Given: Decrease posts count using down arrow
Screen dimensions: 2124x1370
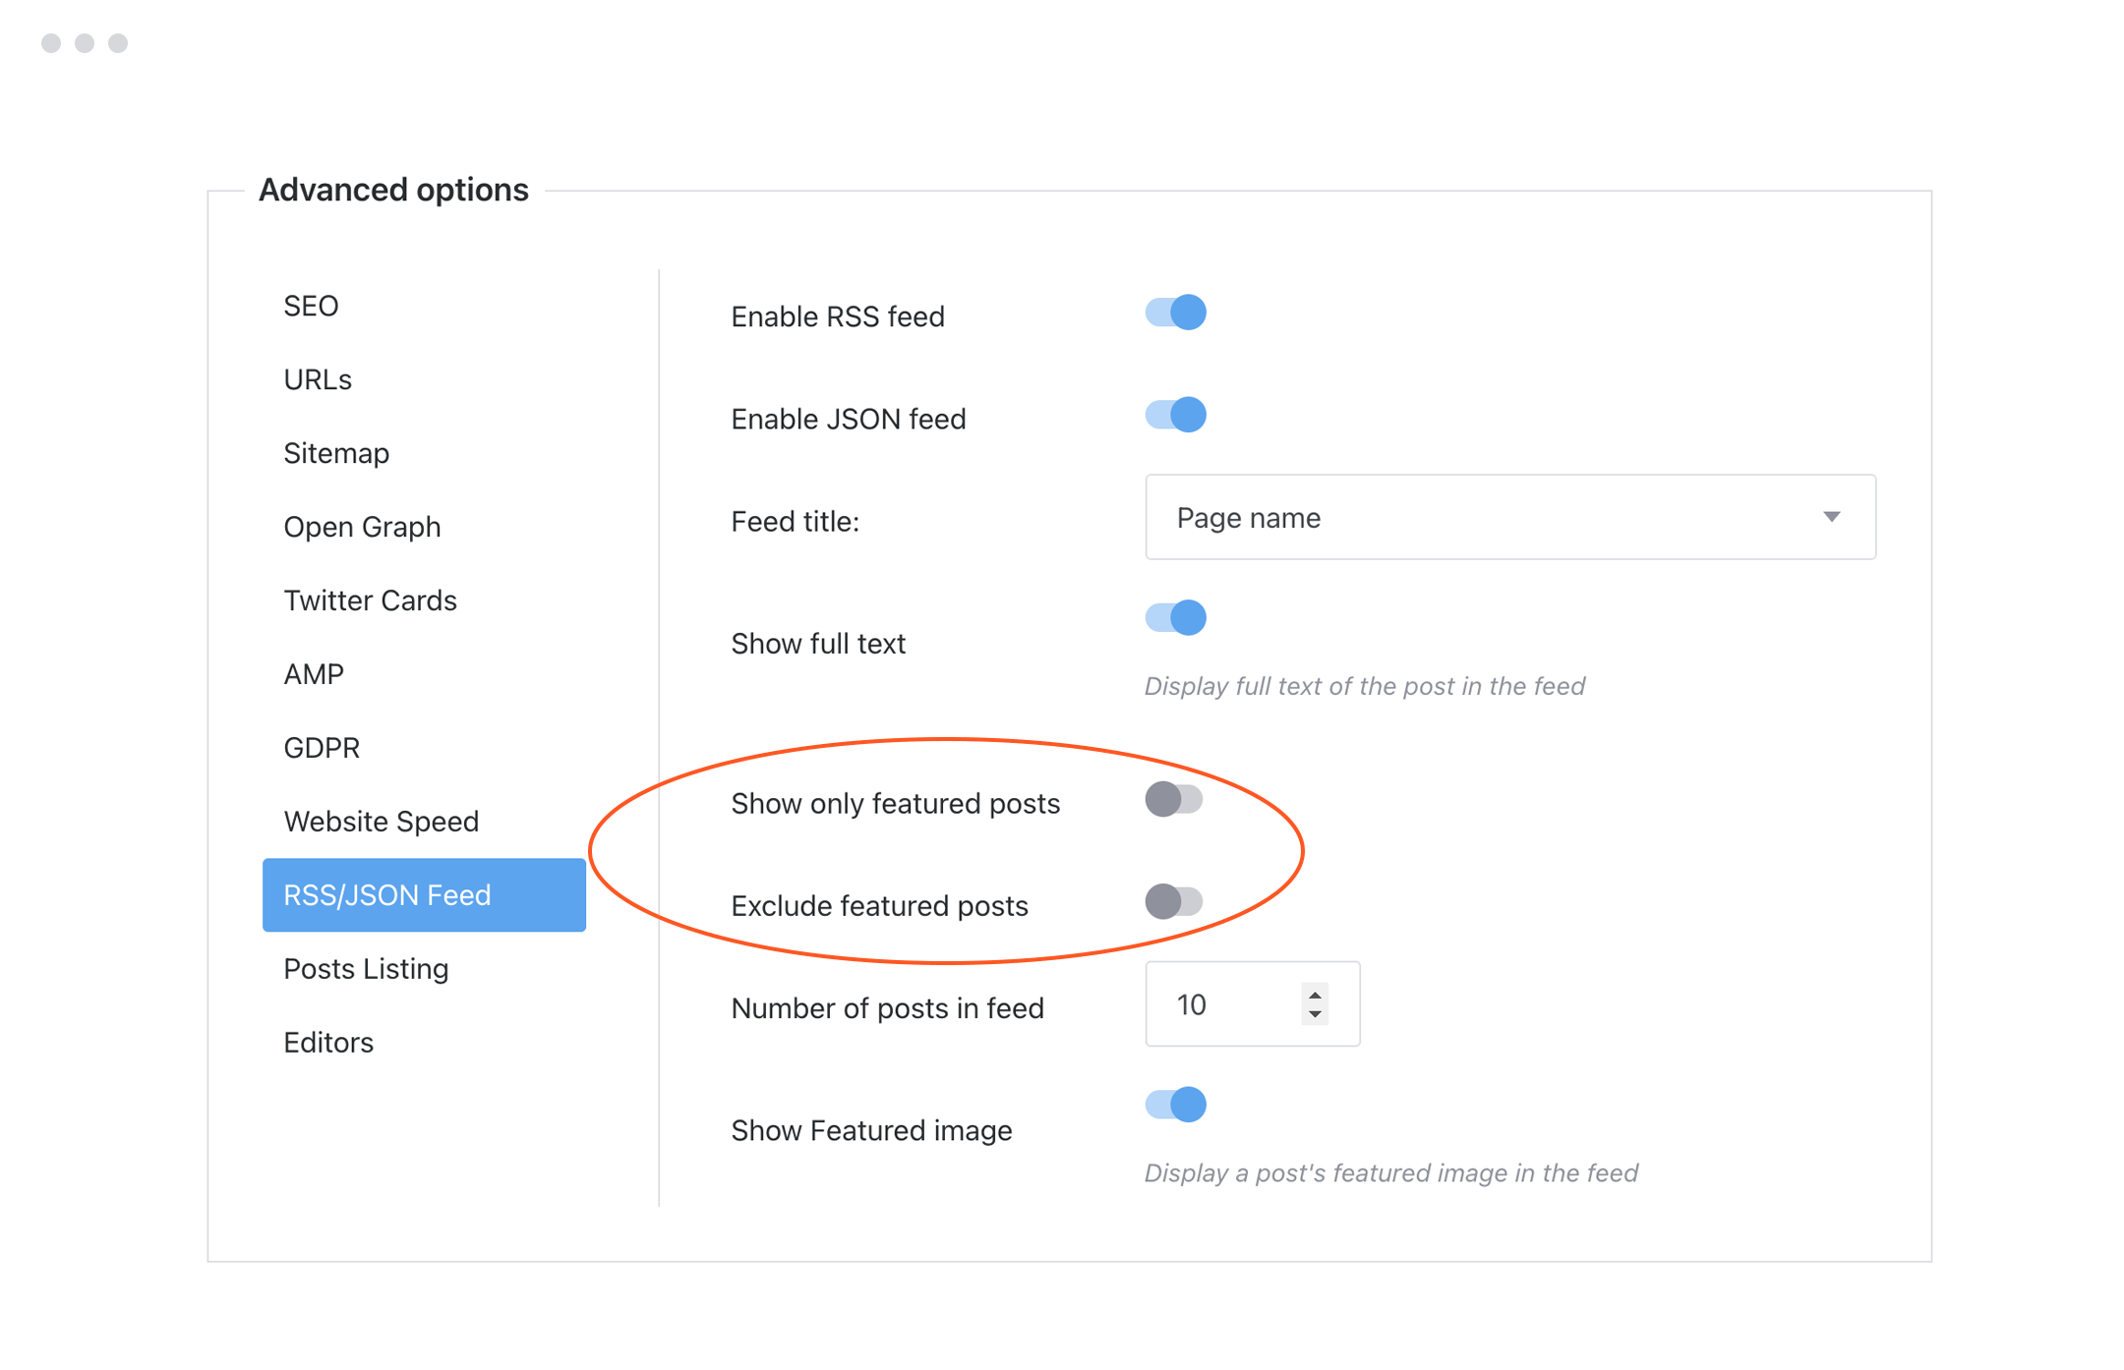Looking at the screenshot, I should [1315, 1015].
